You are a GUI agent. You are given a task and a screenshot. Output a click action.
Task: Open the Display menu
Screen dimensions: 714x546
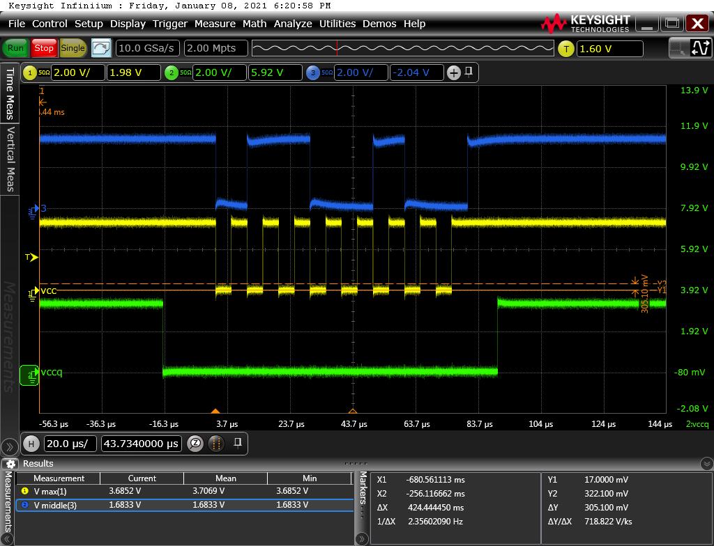click(128, 24)
